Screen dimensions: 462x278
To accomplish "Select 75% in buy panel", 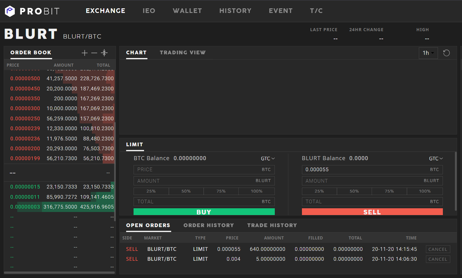I will pos(221,191).
